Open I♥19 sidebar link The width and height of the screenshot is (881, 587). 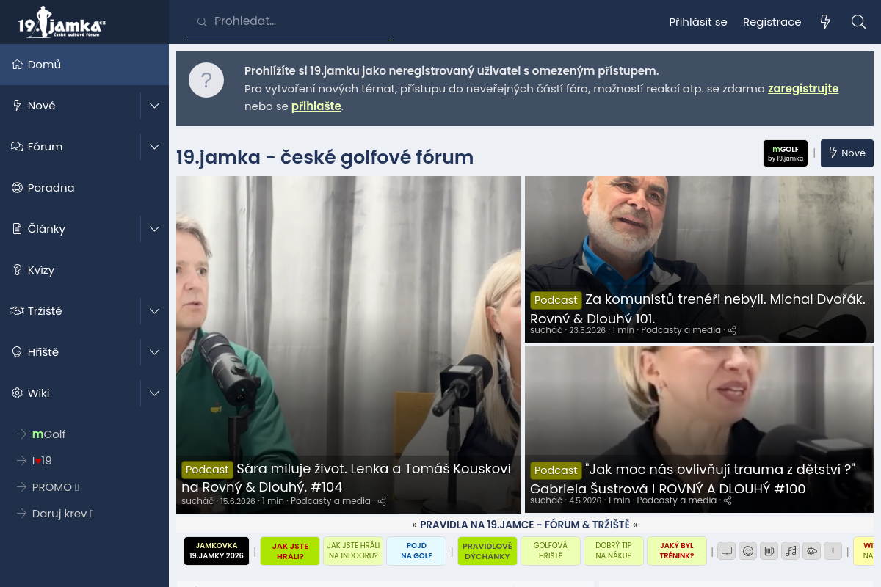42,461
